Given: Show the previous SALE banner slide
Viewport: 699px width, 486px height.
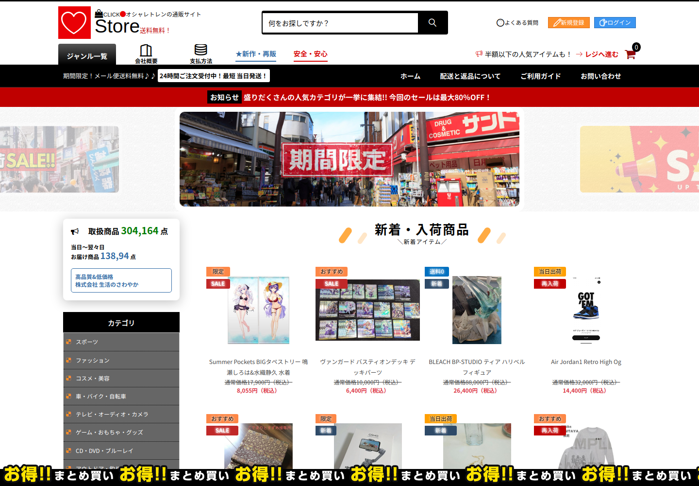Looking at the screenshot, I should pos(59,159).
